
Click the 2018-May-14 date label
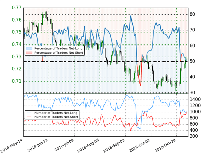(x=11, y=146)
